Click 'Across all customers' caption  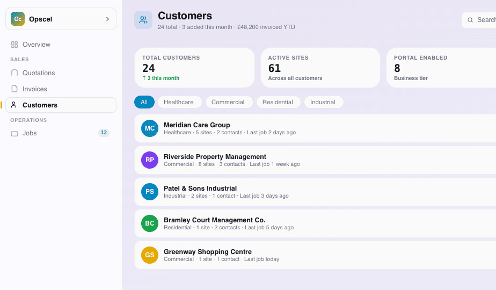pos(295,78)
